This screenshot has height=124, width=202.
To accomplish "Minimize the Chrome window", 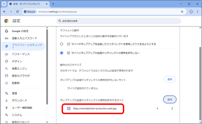I will [181, 4].
